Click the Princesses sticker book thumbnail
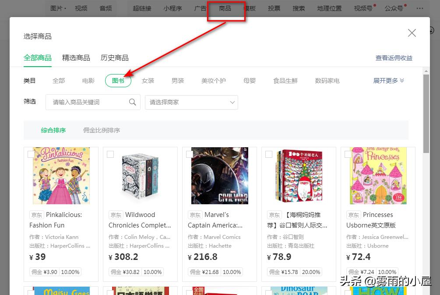Screen dimensions: 440x295 [x=378, y=176]
